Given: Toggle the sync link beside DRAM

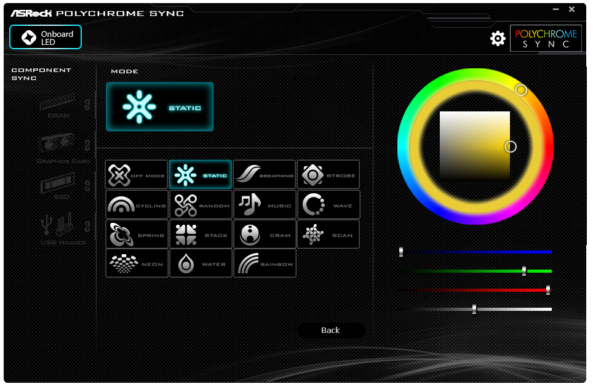Looking at the screenshot, I should 87,105.
